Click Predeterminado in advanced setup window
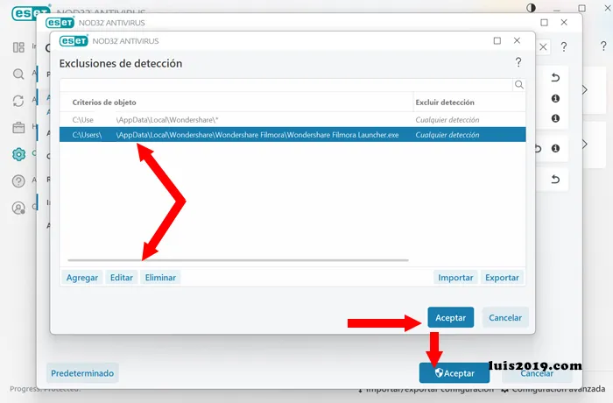The image size is (613, 403). 82,373
